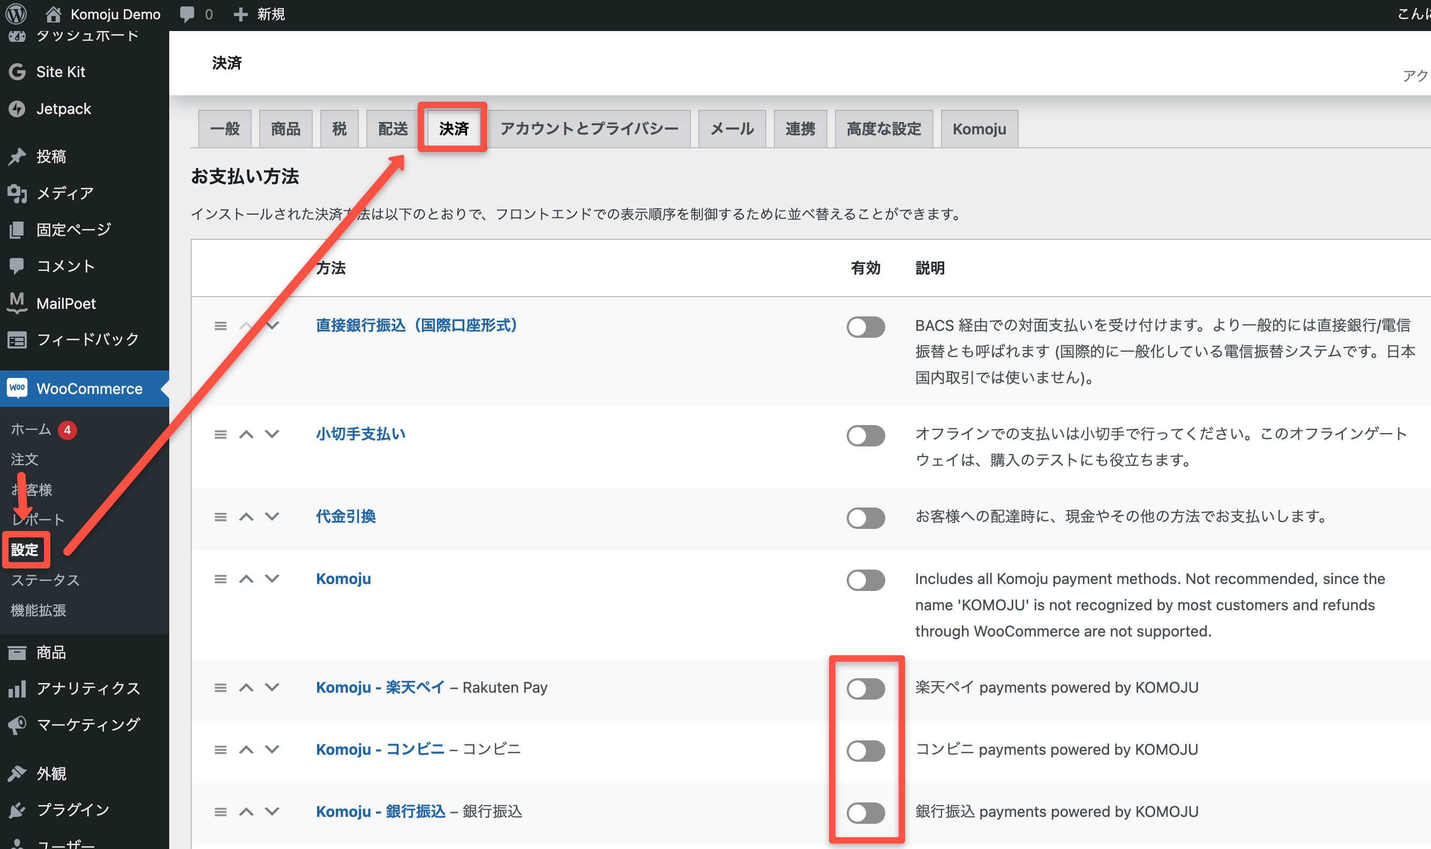
Task: Toggle 代金引換 payment method on
Action: pyautogui.click(x=865, y=518)
